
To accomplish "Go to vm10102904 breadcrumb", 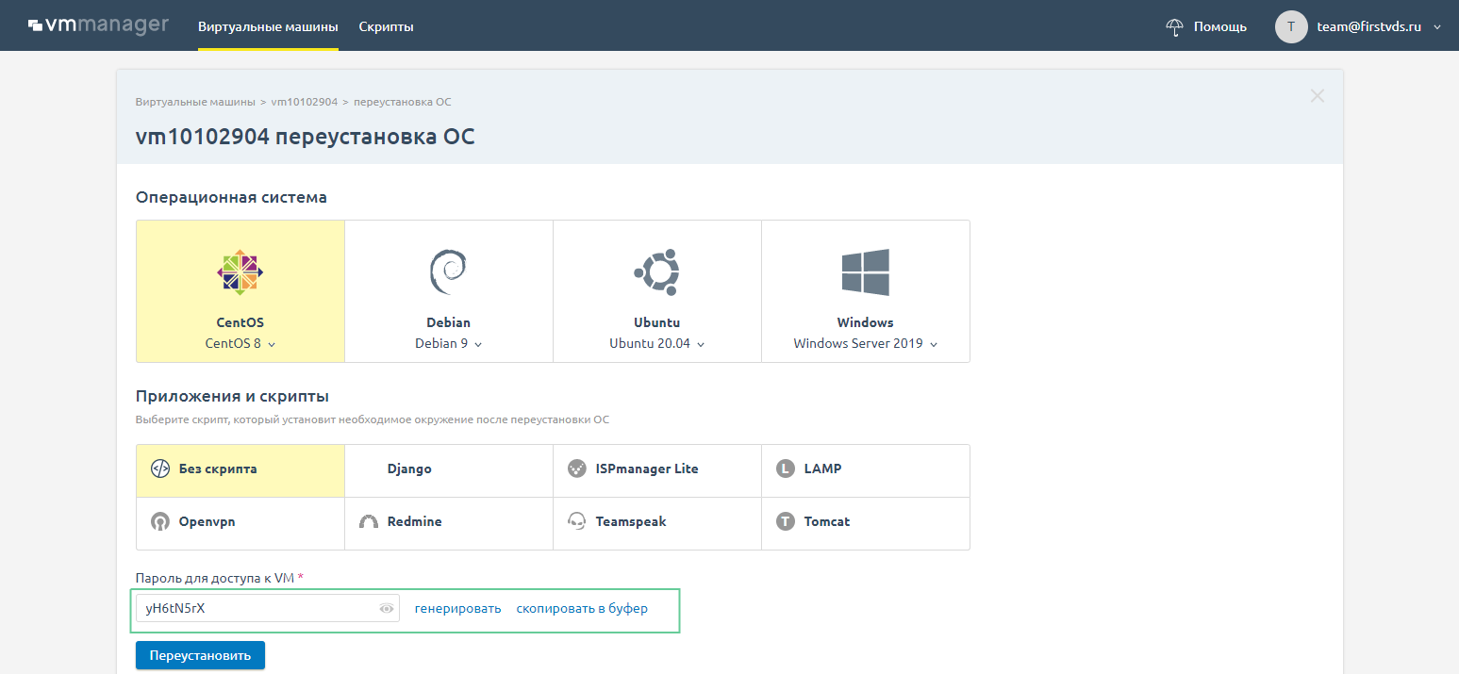I will (304, 101).
